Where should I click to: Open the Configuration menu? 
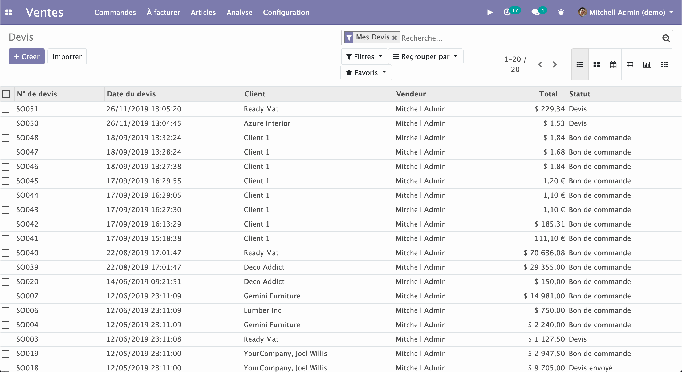click(286, 12)
